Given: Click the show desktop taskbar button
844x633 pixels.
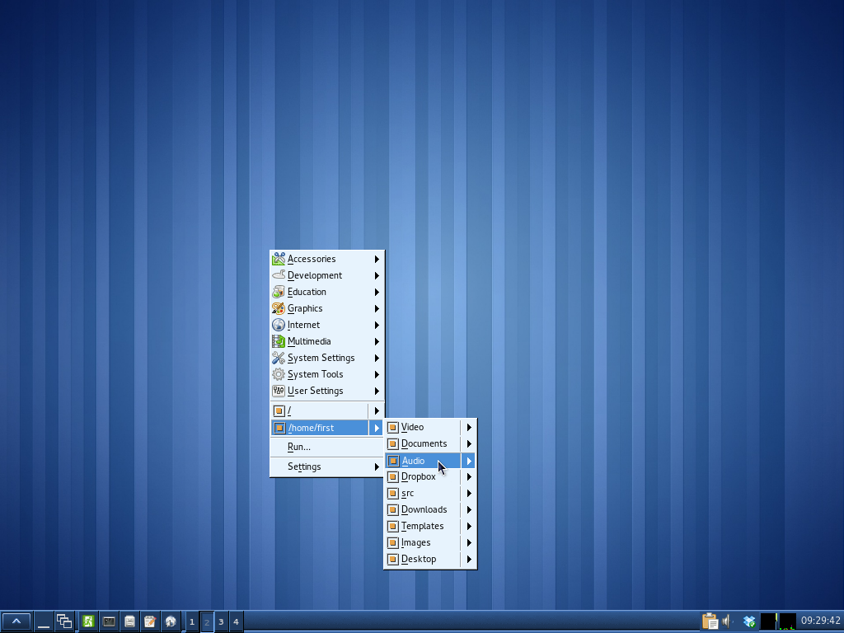Looking at the screenshot, I should point(44,621).
